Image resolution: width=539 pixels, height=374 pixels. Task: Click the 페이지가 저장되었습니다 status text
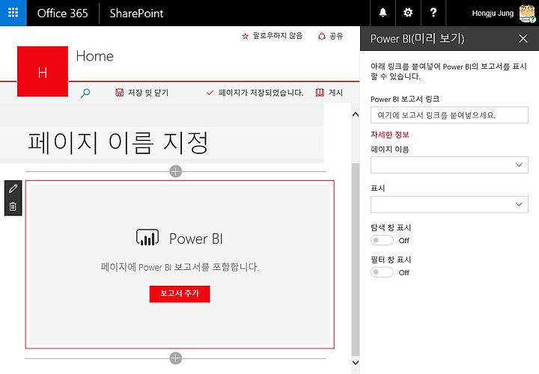pos(261,93)
